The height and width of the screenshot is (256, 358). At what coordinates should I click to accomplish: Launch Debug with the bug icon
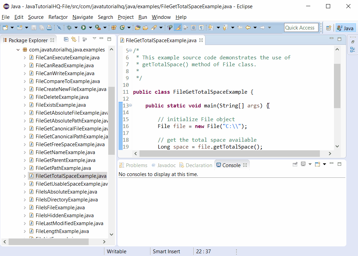coord(69,27)
